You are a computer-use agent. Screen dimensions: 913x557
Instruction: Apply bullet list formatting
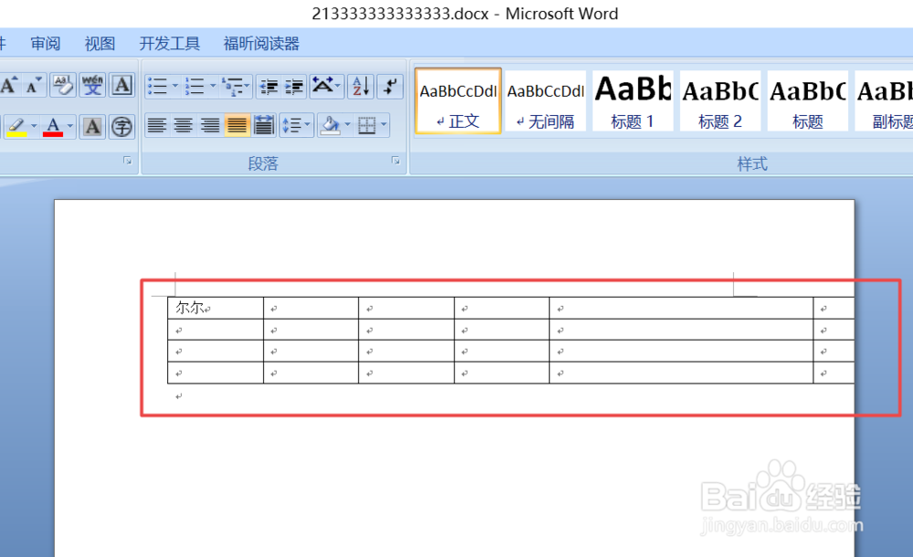(x=158, y=86)
